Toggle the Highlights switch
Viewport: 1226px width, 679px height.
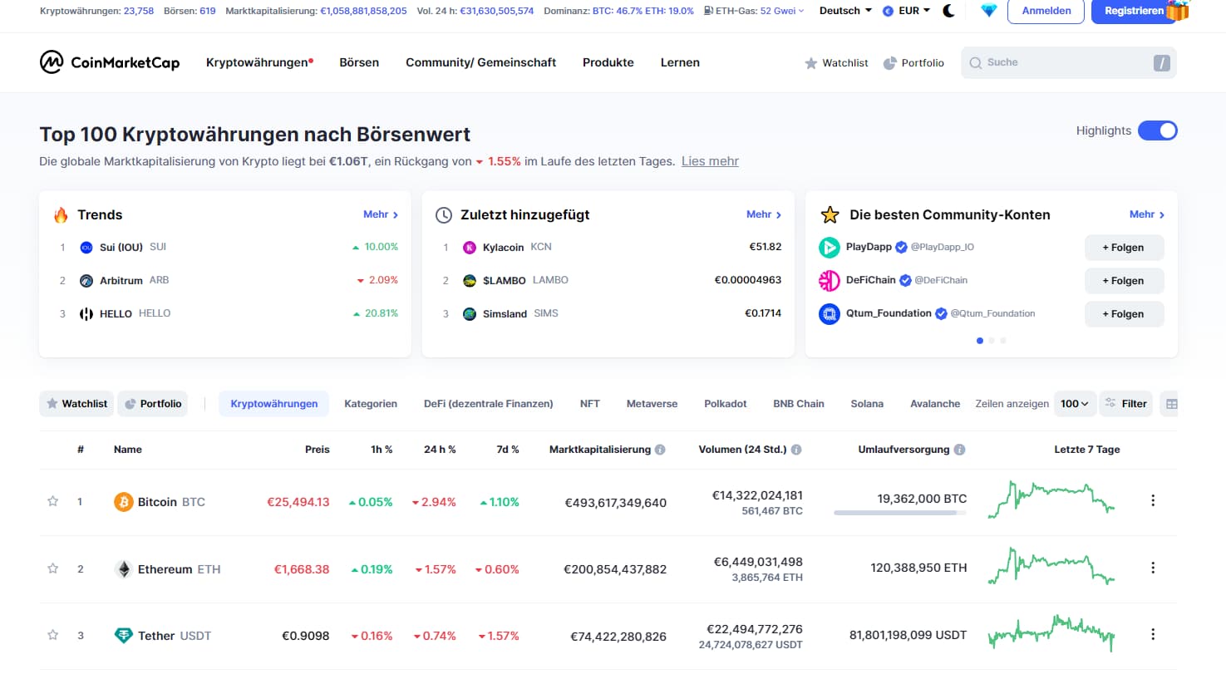point(1157,130)
